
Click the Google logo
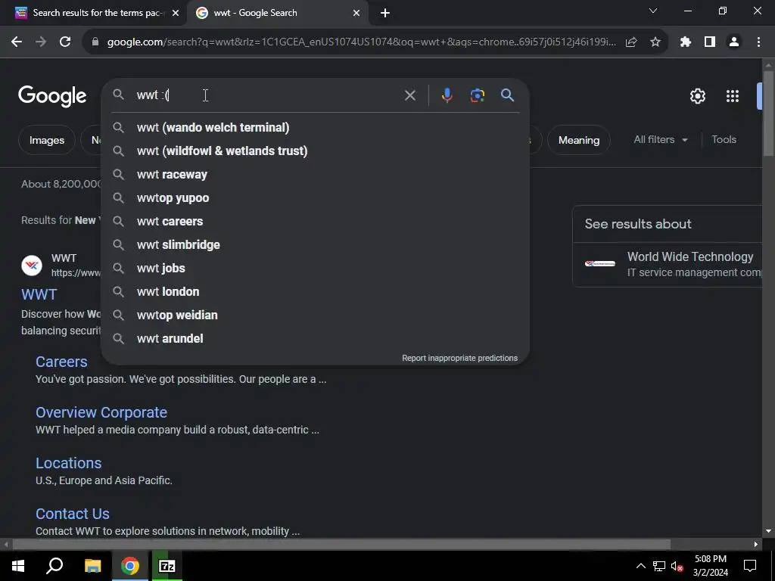click(52, 96)
